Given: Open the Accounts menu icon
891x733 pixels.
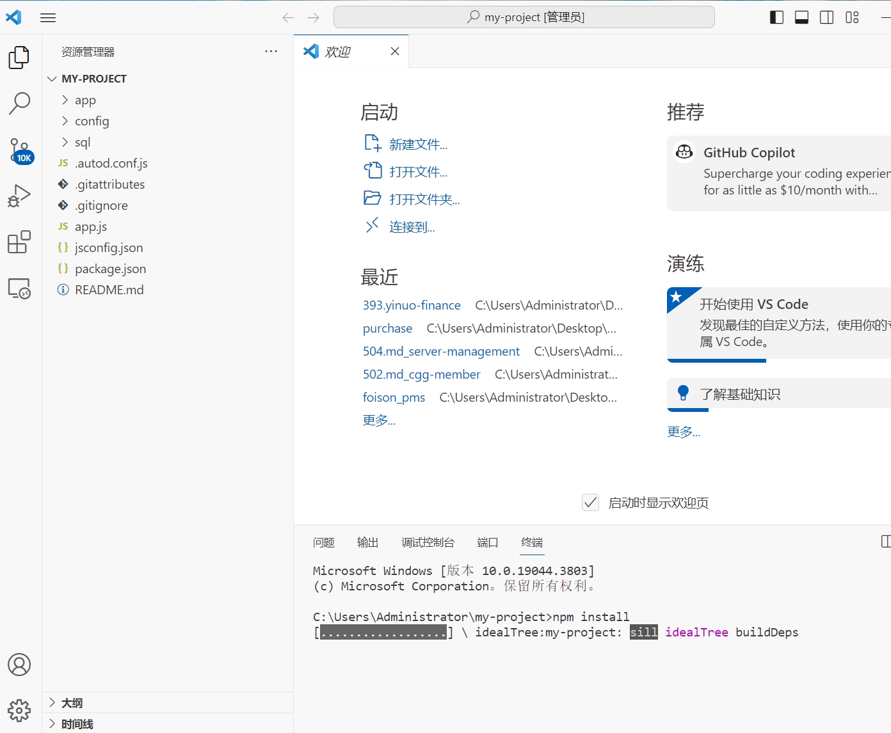Looking at the screenshot, I should [19, 665].
